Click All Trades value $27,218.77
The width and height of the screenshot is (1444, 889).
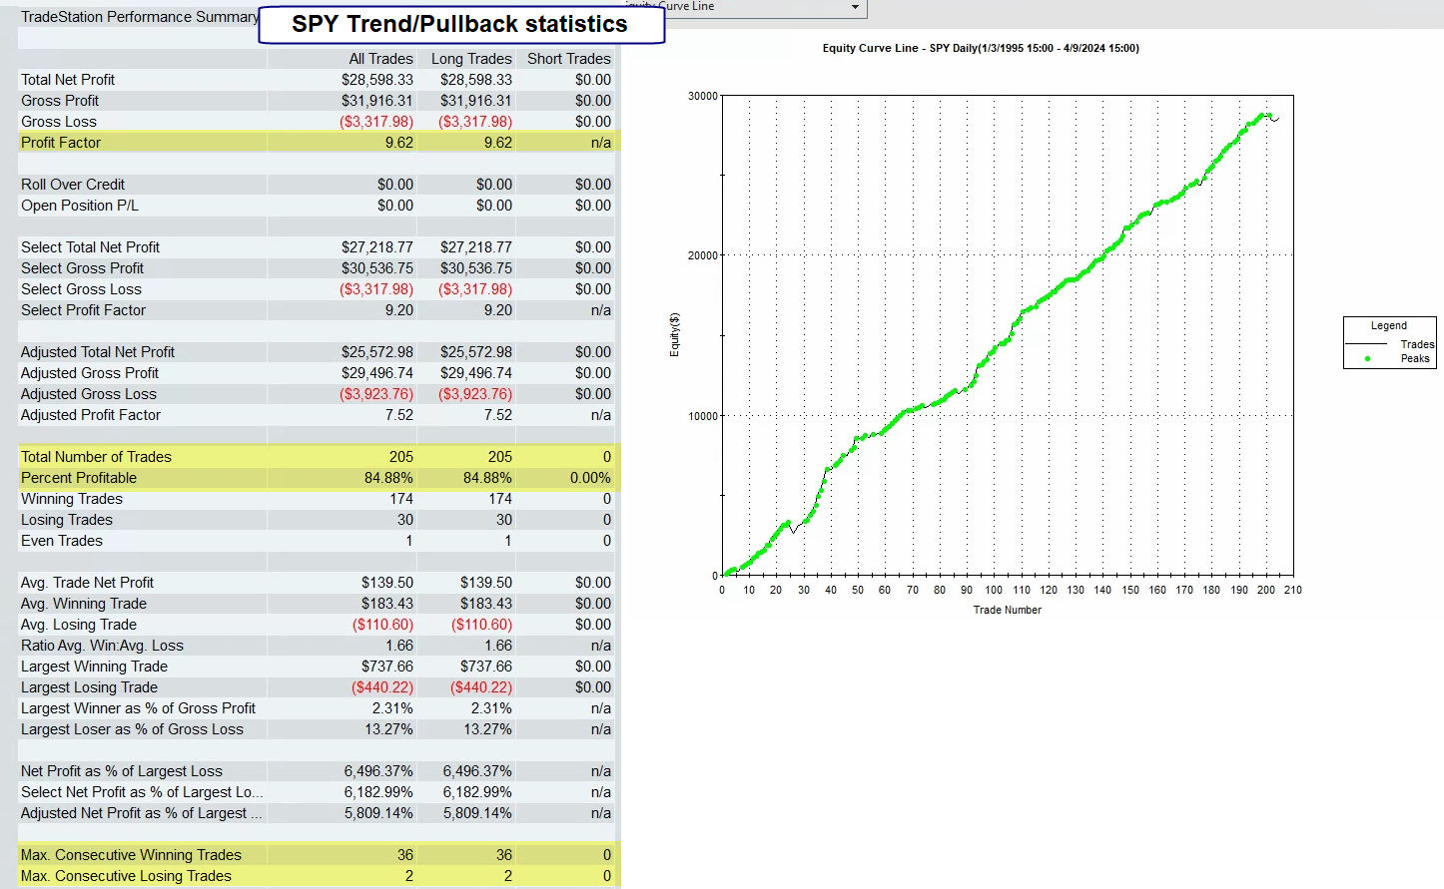(x=377, y=247)
